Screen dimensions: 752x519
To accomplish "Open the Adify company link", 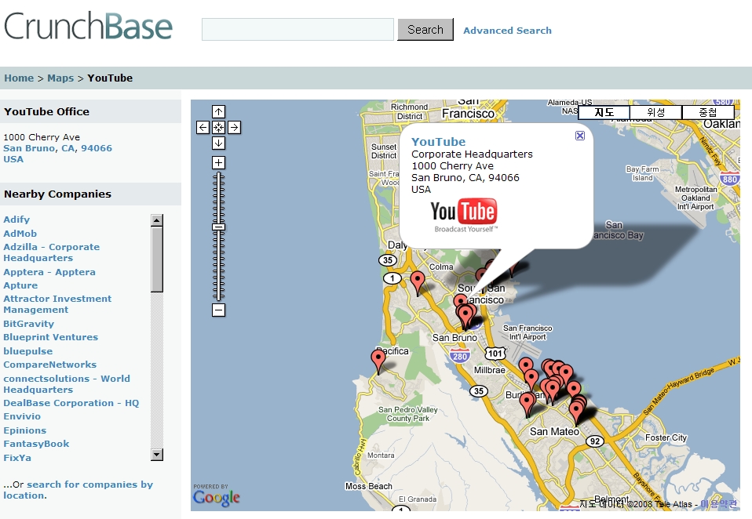I will tap(16, 220).
